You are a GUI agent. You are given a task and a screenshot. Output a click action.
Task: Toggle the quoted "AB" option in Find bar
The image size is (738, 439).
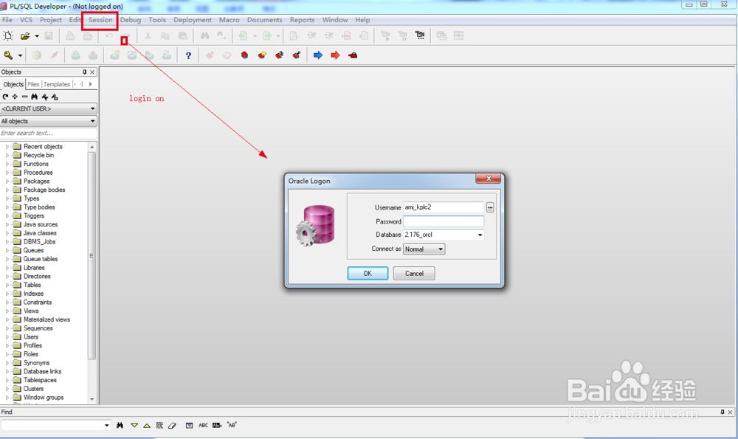coord(232,426)
